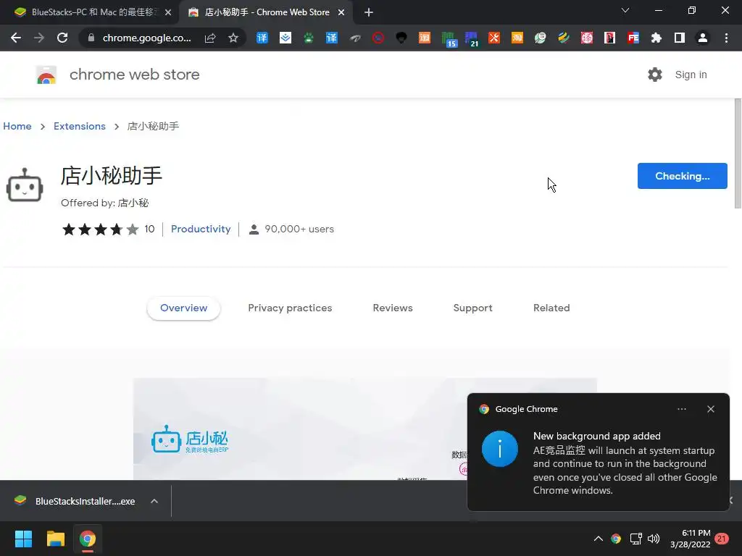The width and height of the screenshot is (742, 556).
Task: Open volume control in system tray
Action: (654, 539)
